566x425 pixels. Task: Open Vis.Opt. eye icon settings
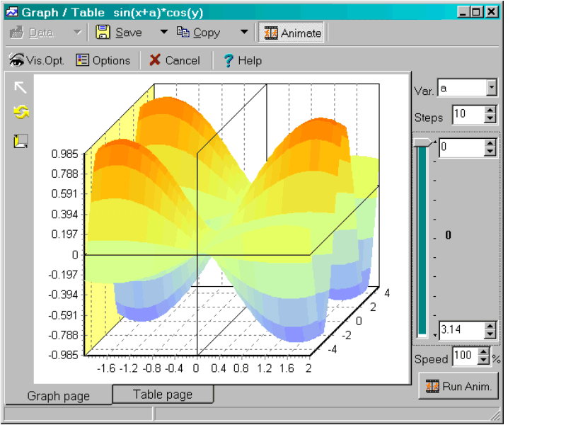point(36,60)
